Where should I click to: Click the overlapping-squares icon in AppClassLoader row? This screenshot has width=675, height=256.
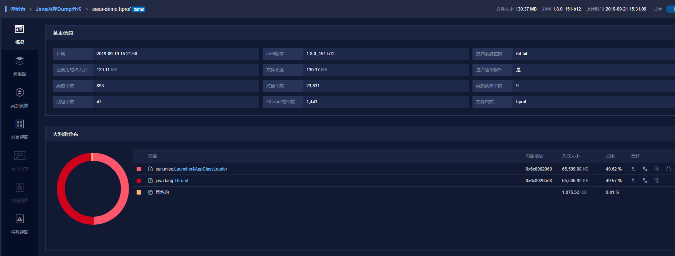click(x=657, y=169)
